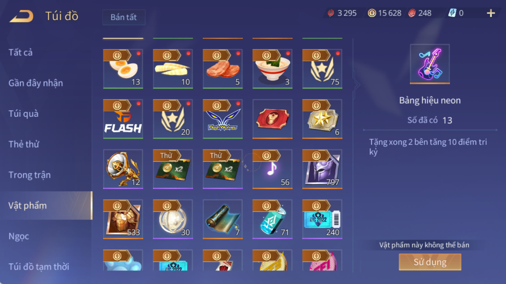This screenshot has width=506, height=284.
Task: Click the Bán tất button
Action: point(124,17)
